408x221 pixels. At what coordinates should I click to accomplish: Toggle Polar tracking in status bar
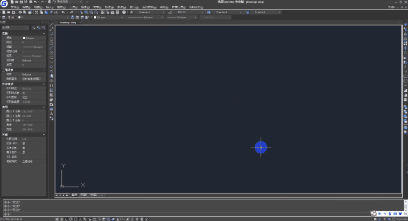click(71, 219)
